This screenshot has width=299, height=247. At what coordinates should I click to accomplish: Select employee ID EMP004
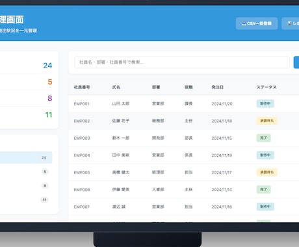pyautogui.click(x=82, y=155)
